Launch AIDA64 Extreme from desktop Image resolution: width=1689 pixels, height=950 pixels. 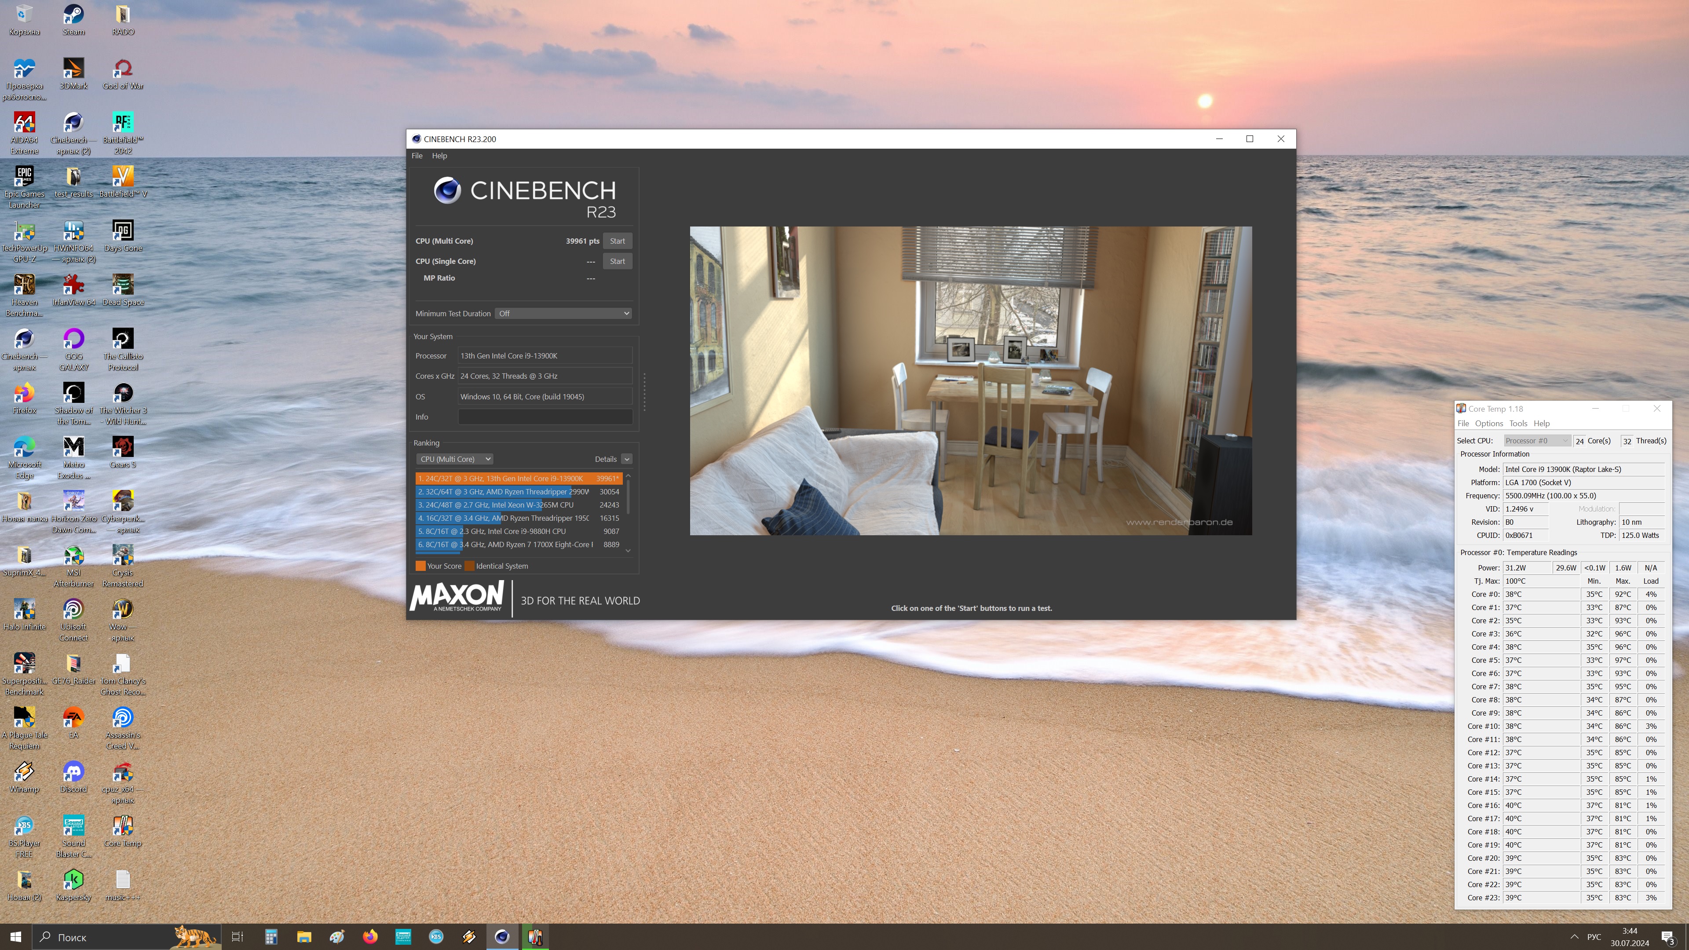24,123
